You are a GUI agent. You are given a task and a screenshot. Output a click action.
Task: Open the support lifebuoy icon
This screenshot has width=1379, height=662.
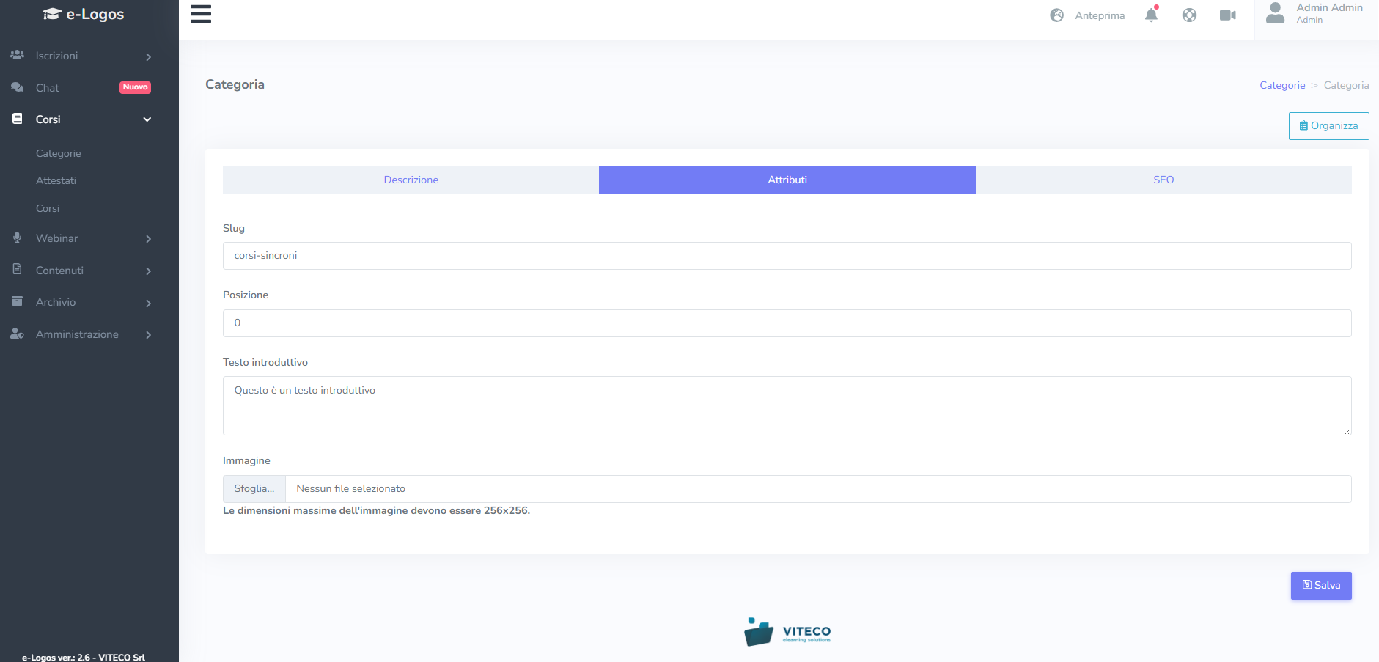(x=1189, y=15)
